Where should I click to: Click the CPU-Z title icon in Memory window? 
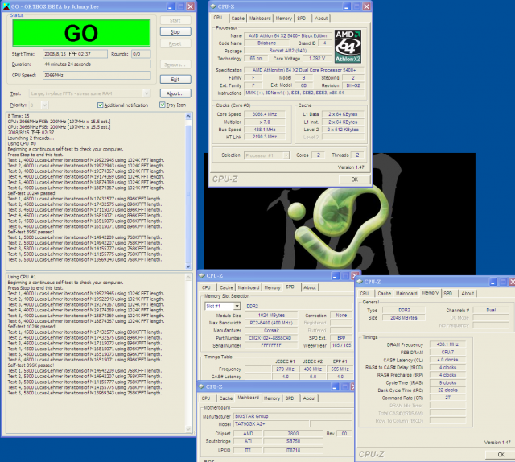(360, 282)
